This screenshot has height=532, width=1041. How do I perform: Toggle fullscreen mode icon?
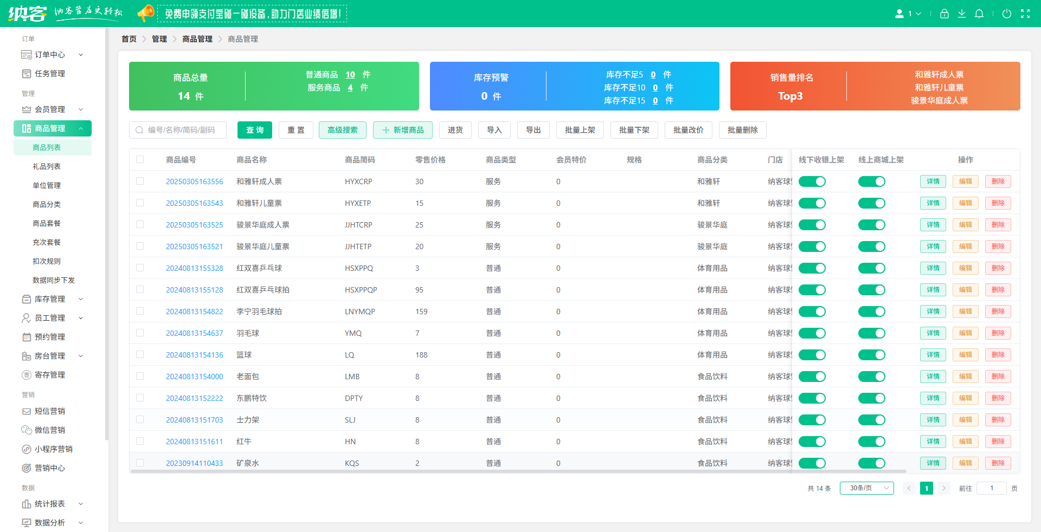(1025, 14)
